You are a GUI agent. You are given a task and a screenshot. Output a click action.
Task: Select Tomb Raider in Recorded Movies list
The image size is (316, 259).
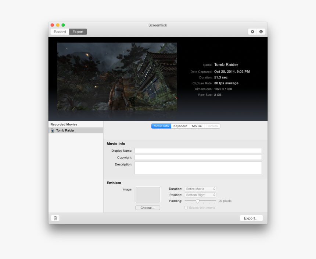click(x=76, y=130)
